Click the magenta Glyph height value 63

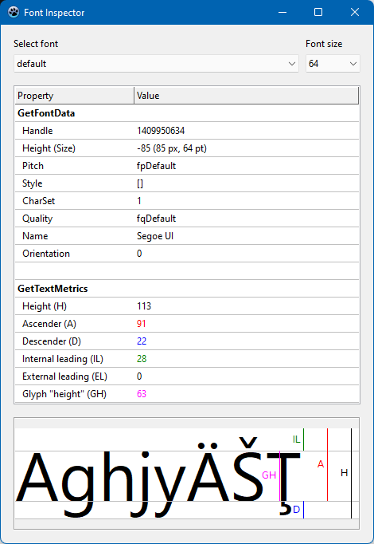coord(142,394)
